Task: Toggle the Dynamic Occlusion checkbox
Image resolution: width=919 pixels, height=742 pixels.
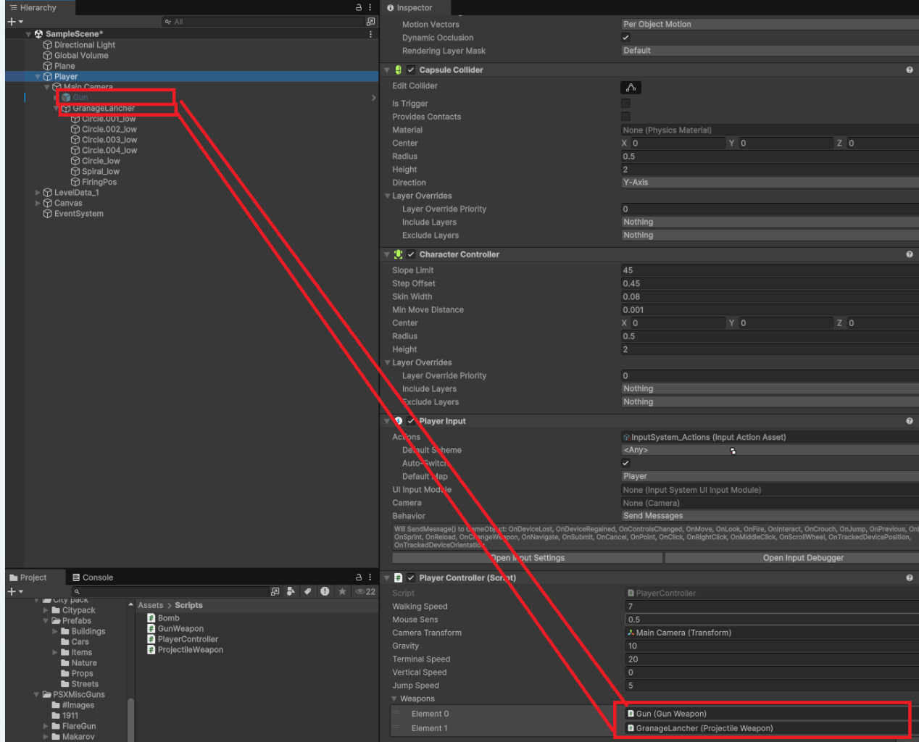Action: [625, 38]
